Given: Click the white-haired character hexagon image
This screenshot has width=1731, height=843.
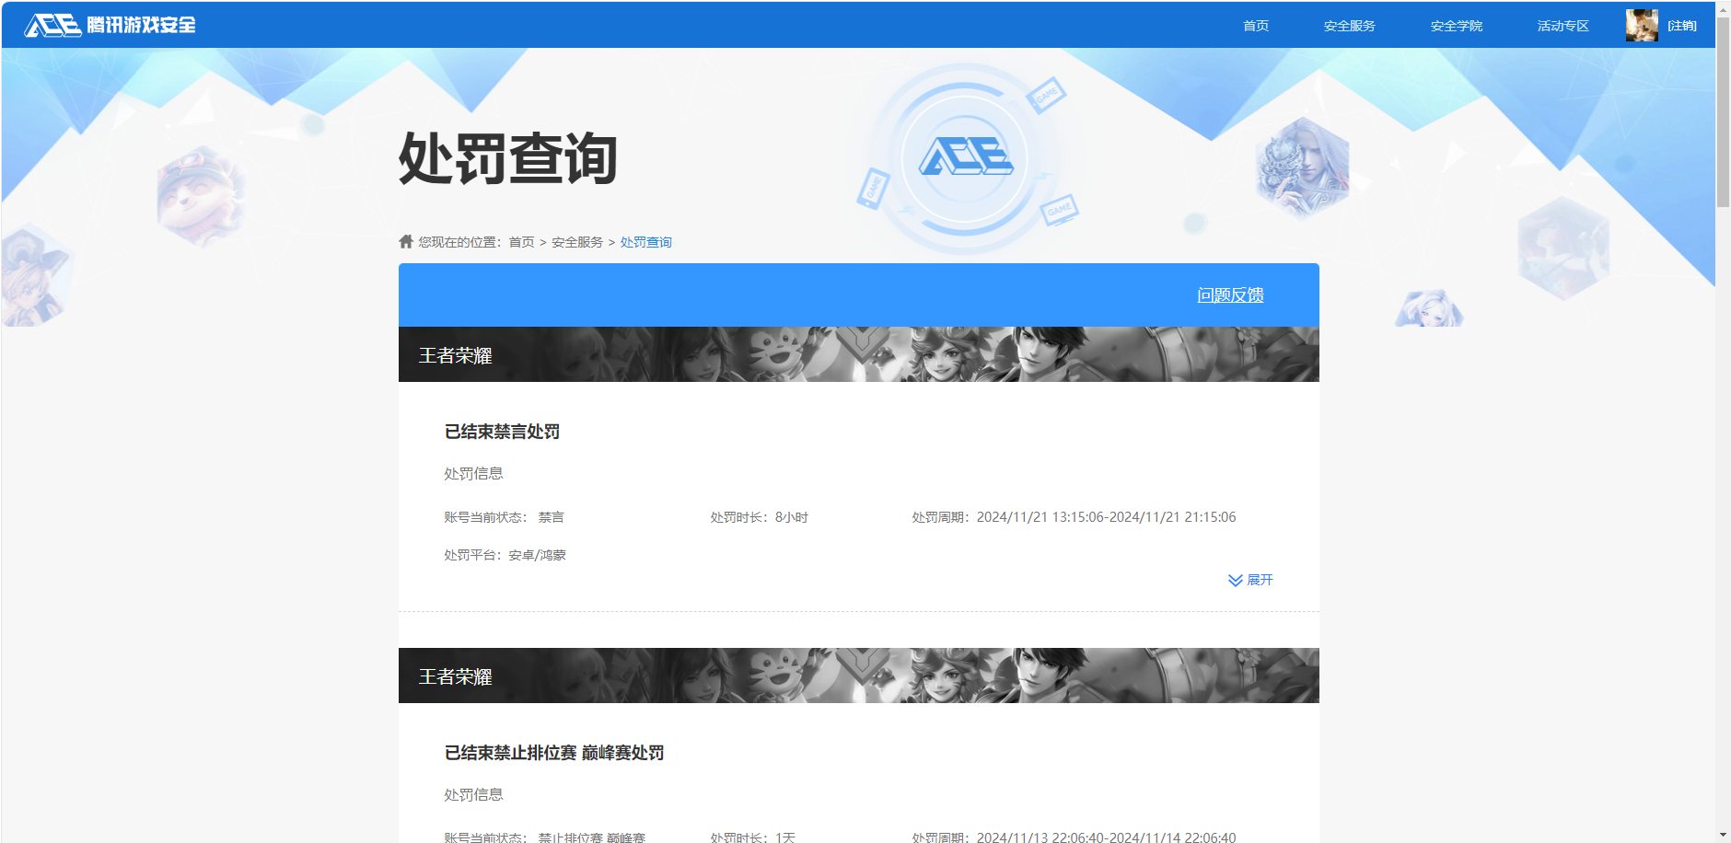Looking at the screenshot, I should pyautogui.click(x=1302, y=167).
